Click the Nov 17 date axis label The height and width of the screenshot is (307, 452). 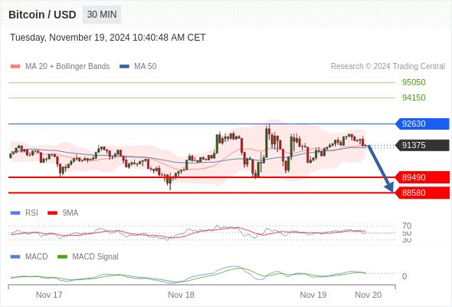click(49, 295)
